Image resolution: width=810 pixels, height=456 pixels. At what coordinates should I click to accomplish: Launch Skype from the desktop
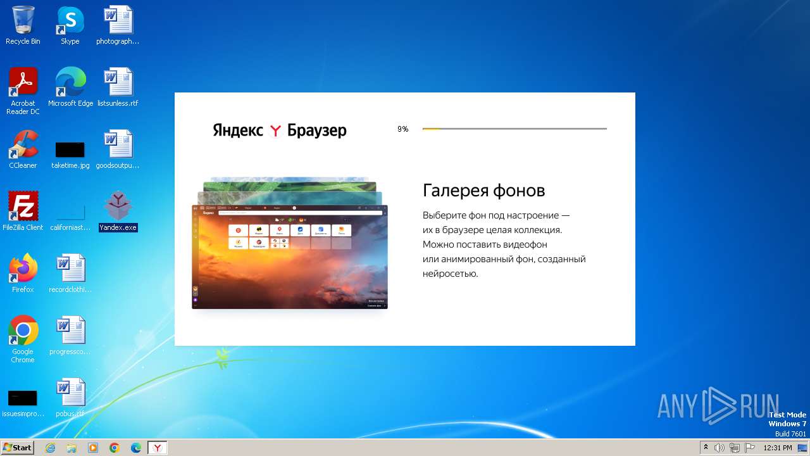[x=70, y=25]
